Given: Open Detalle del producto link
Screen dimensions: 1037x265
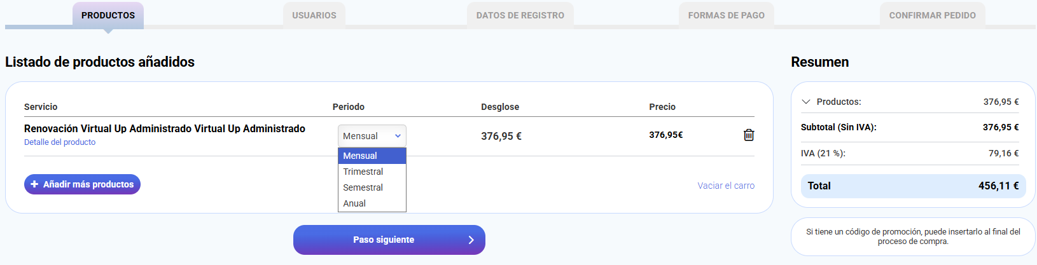Looking at the screenshot, I should [x=60, y=142].
